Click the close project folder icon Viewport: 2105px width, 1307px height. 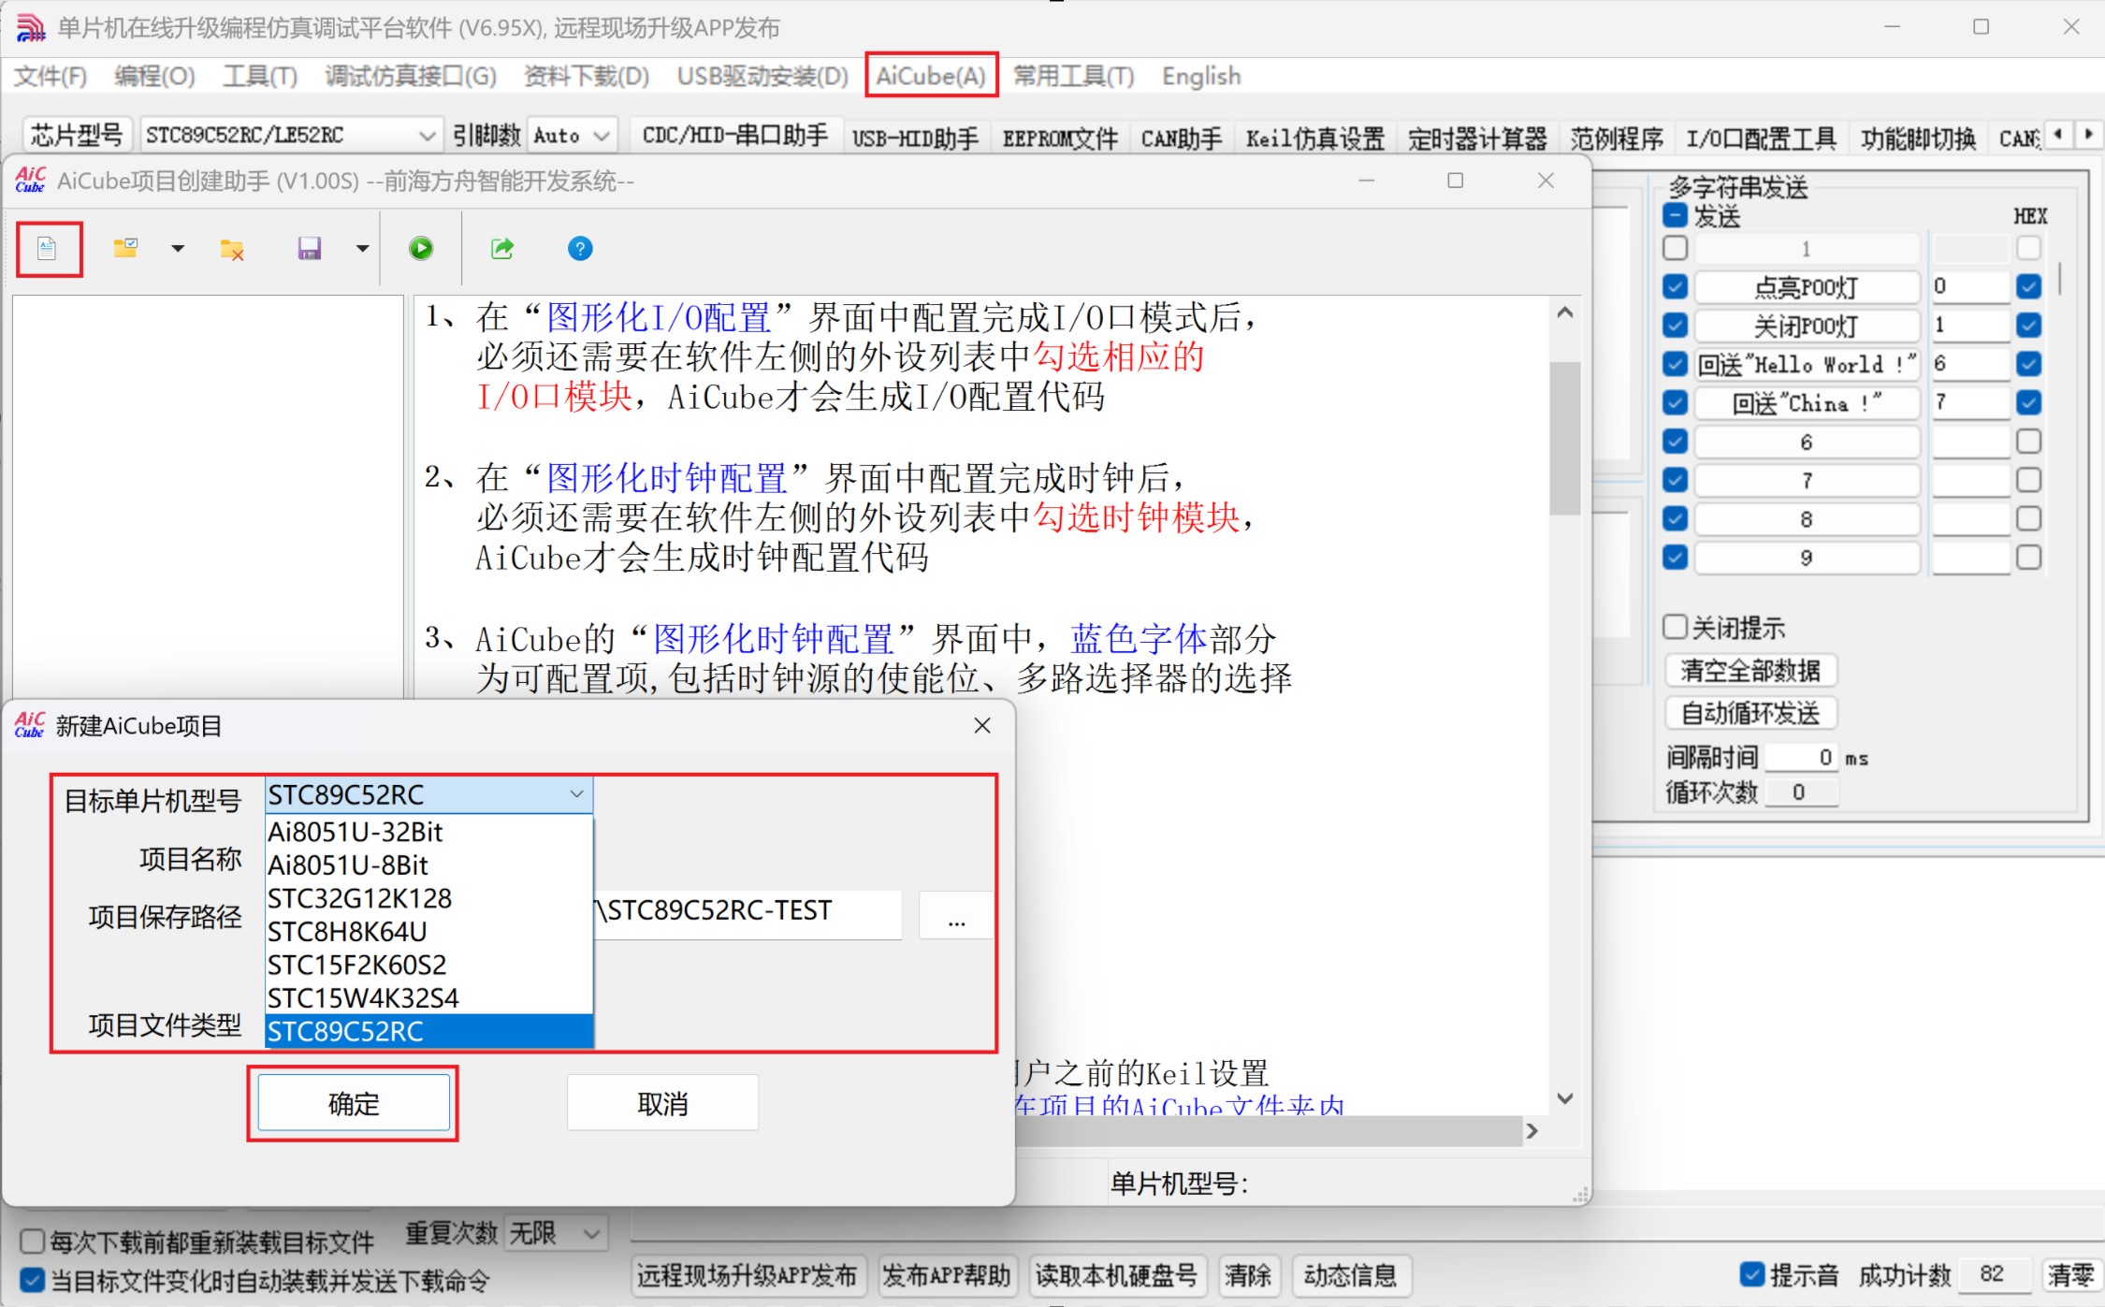232,249
